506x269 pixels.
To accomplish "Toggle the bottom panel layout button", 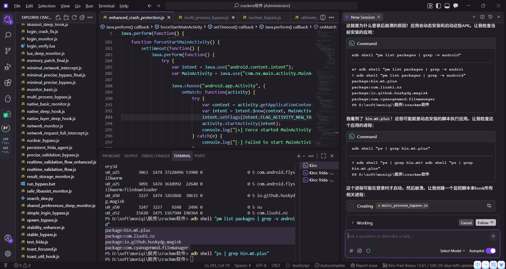I will pos(447,6).
